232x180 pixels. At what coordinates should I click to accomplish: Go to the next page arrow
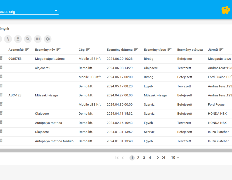coord(158,158)
